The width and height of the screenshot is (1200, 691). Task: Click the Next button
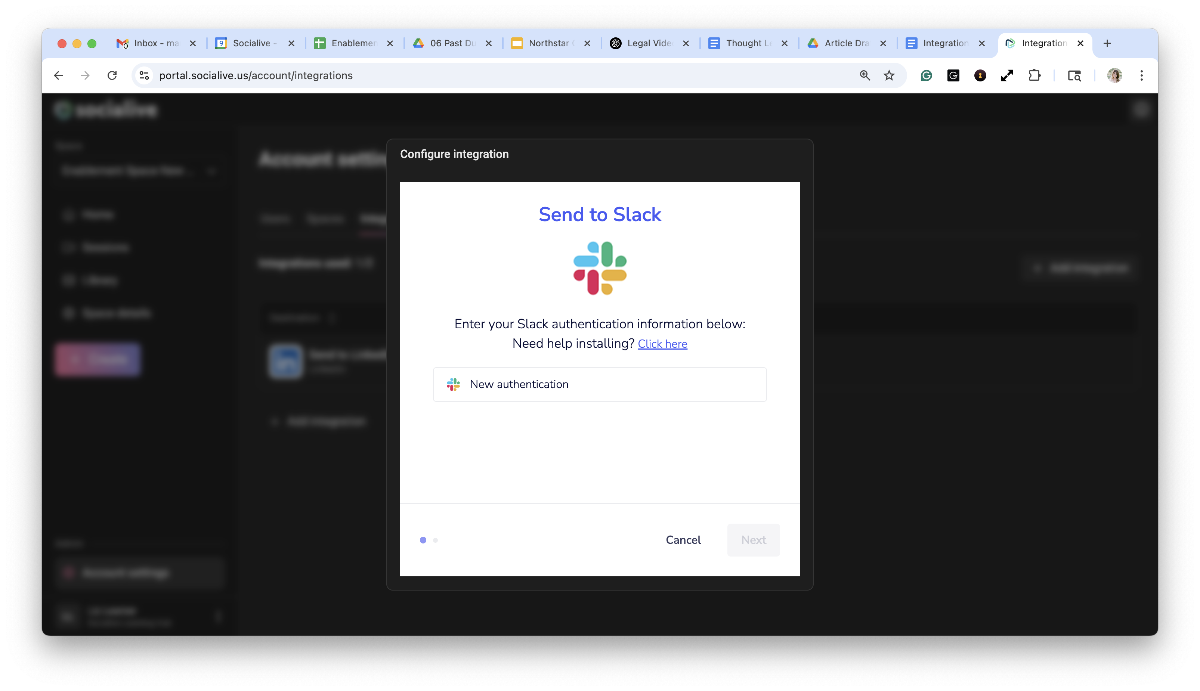click(753, 540)
